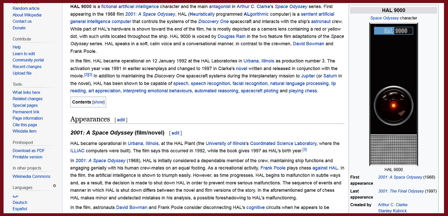Open the languages settings gear icon

[54, 186]
